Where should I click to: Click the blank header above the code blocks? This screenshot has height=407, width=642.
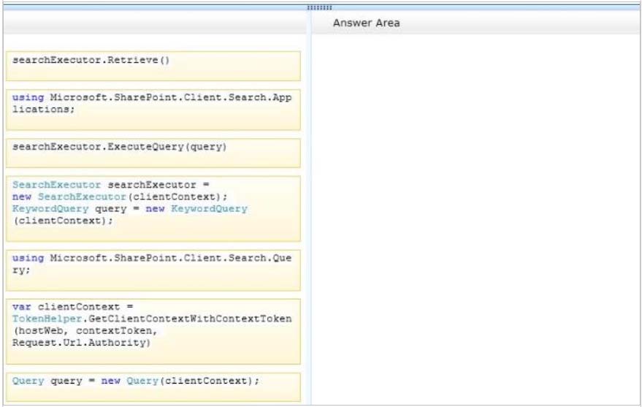coord(153,23)
